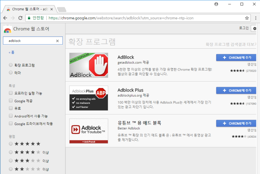Open a new tab next to web store tab

click(x=62, y=9)
